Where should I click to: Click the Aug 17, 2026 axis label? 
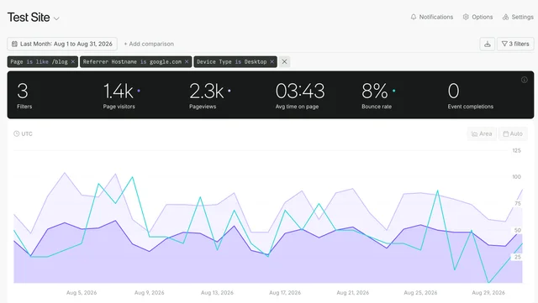pos(285,293)
